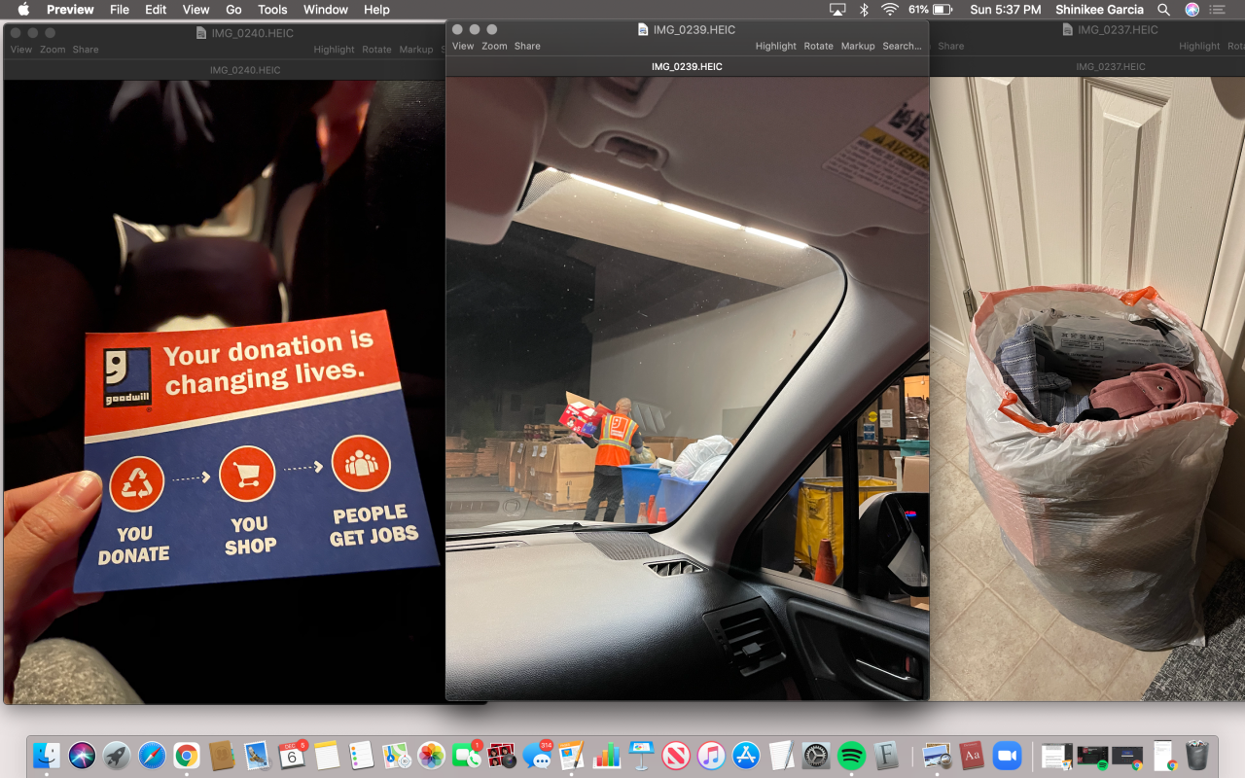This screenshot has width=1245, height=778.
Task: Click the clock showing Sun 5:37 PM
Action: (1005, 10)
